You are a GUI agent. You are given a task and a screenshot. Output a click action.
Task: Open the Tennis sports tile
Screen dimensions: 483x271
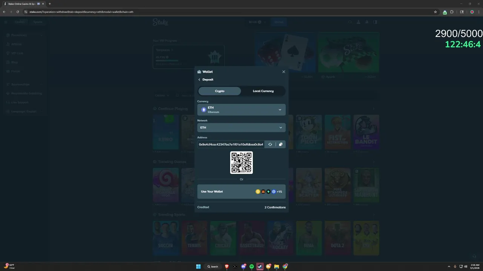[194, 238]
